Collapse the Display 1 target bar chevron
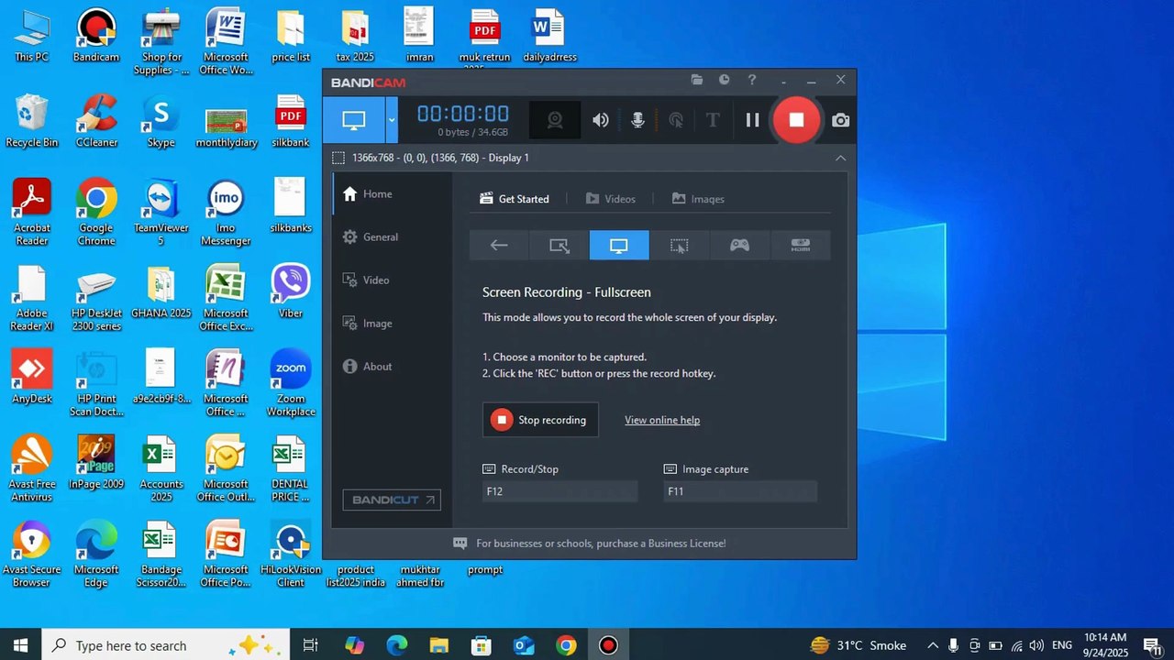 pos(840,158)
